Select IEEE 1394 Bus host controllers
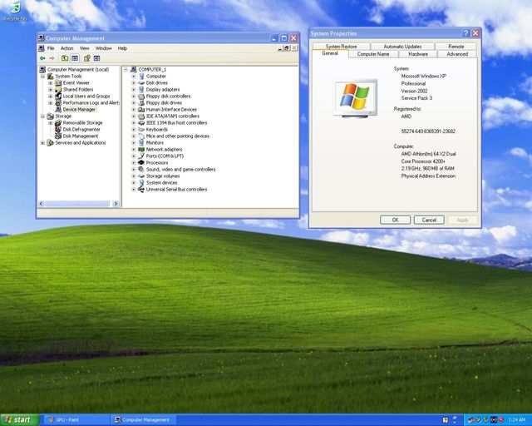This screenshot has height=426, width=532. click(x=176, y=123)
